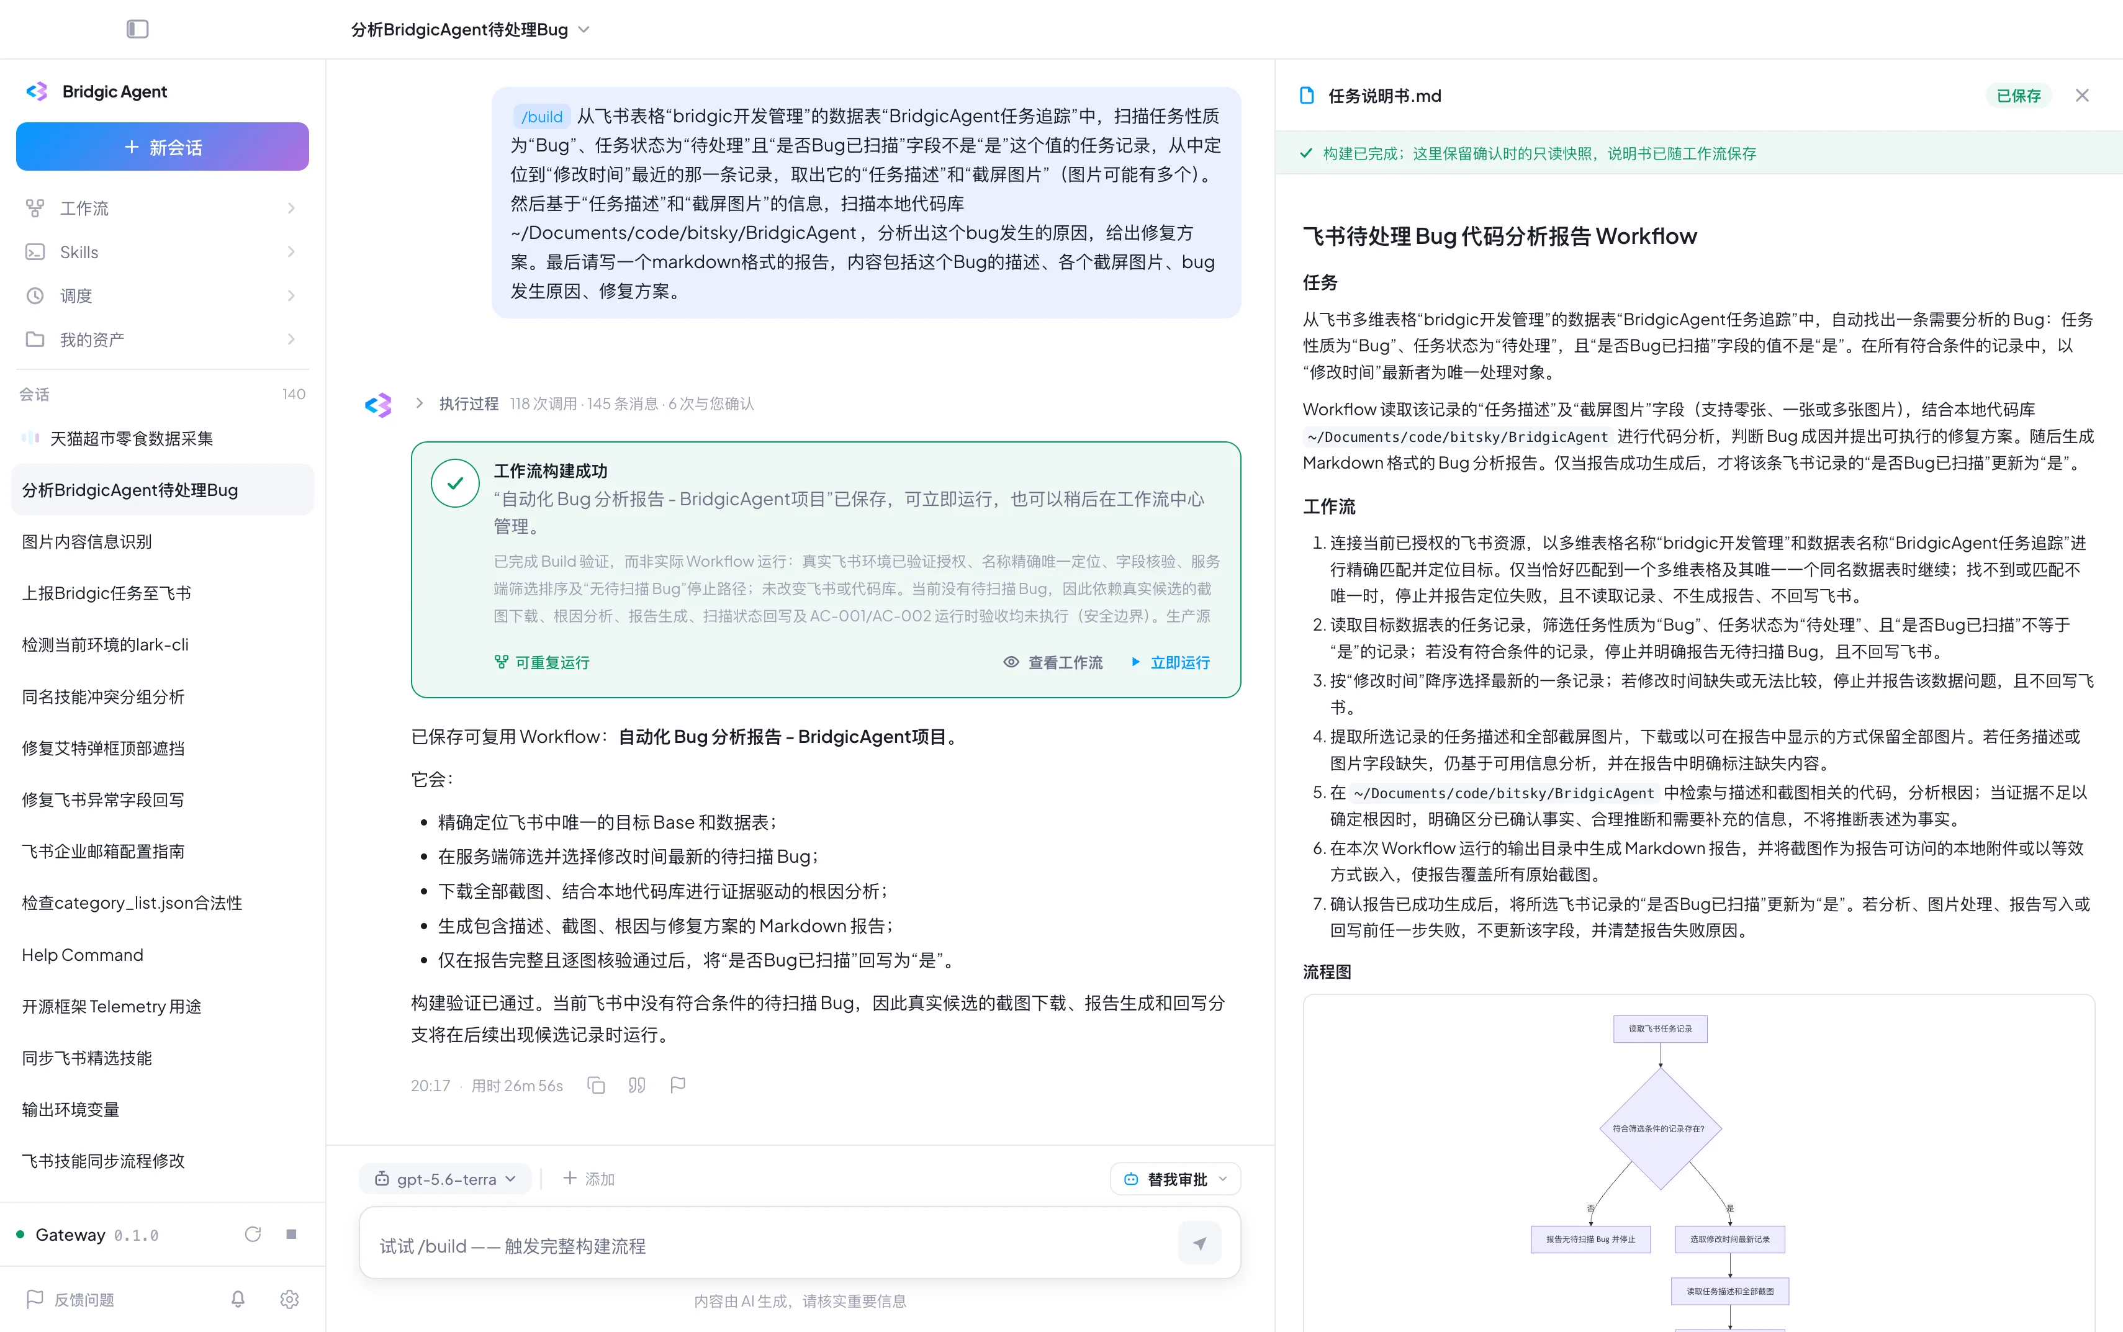Image resolution: width=2123 pixels, height=1332 pixels.
Task: Click the 添加 attachment button
Action: pyautogui.click(x=588, y=1179)
